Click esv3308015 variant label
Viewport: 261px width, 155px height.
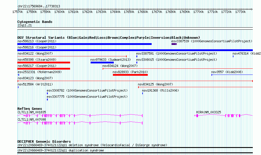[177, 60]
